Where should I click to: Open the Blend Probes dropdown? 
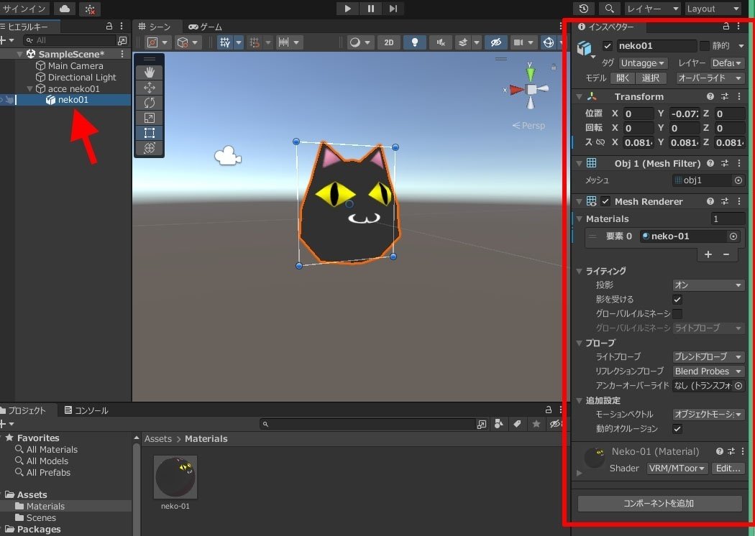click(x=708, y=371)
